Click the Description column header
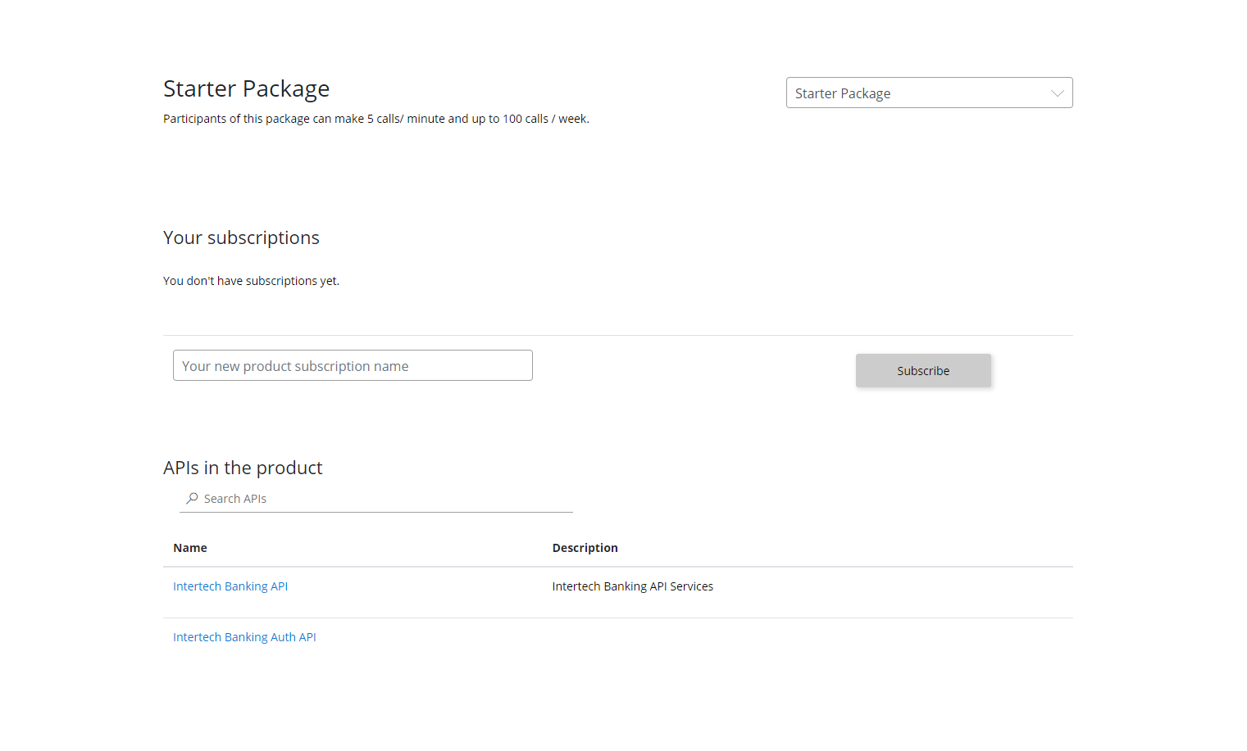The width and height of the screenshot is (1247, 751). tap(585, 548)
